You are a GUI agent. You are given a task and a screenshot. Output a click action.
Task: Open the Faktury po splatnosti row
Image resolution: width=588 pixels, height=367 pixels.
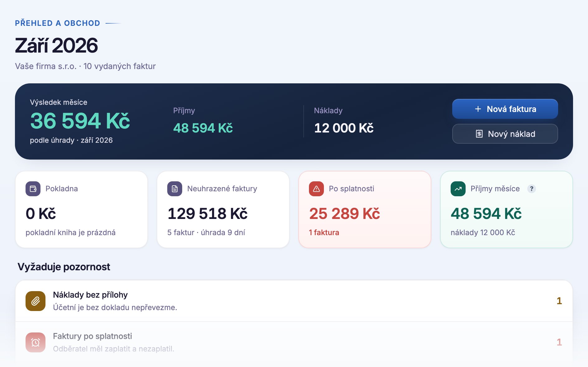point(294,342)
